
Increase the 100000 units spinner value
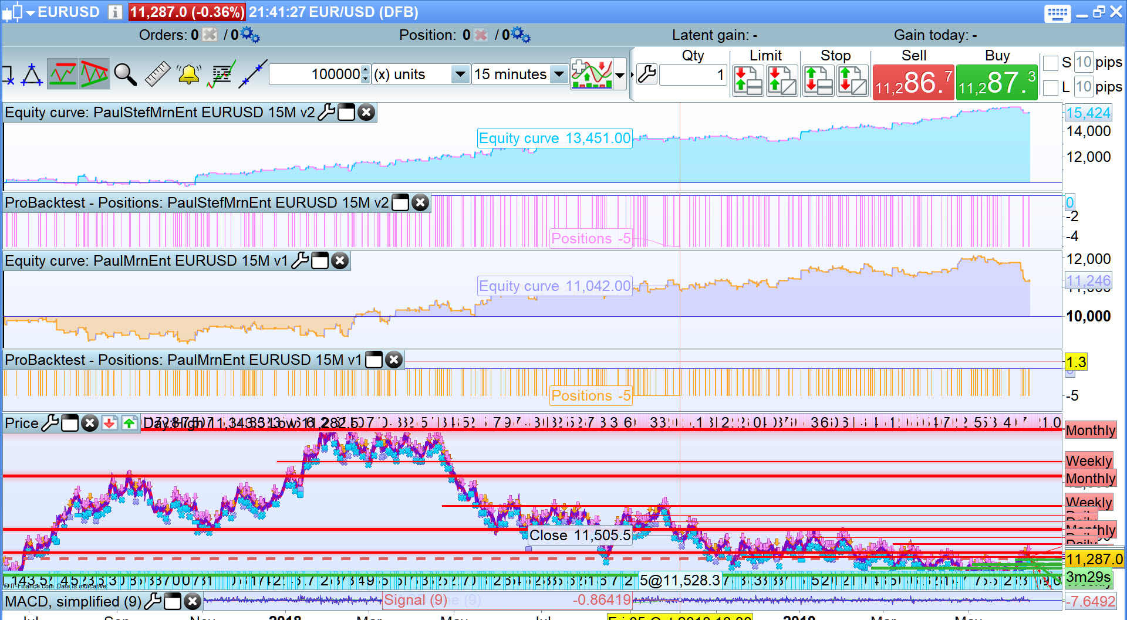pos(366,69)
